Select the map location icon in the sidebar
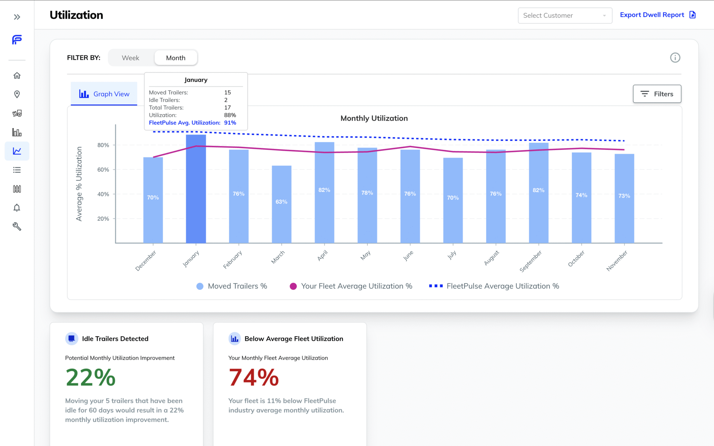 tap(17, 94)
